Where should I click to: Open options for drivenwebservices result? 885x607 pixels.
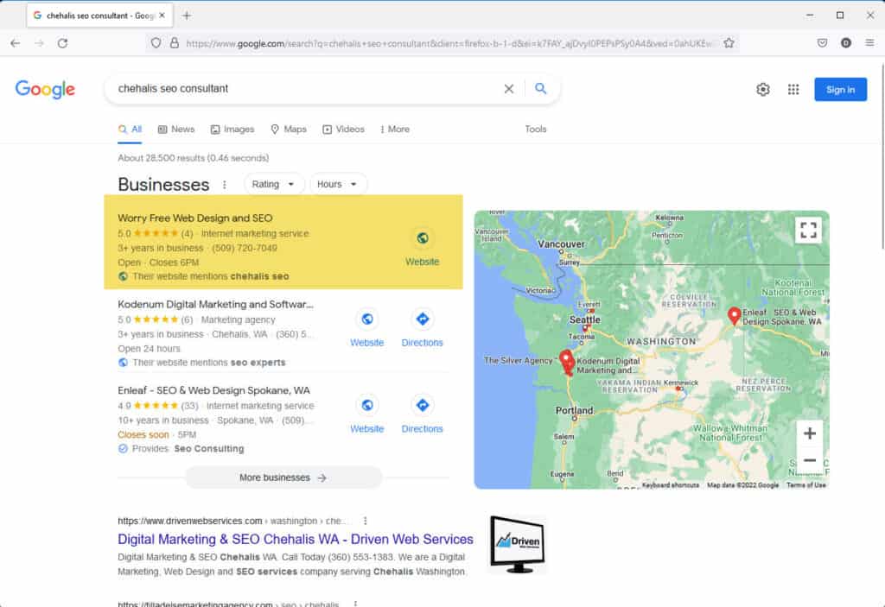[x=366, y=521]
